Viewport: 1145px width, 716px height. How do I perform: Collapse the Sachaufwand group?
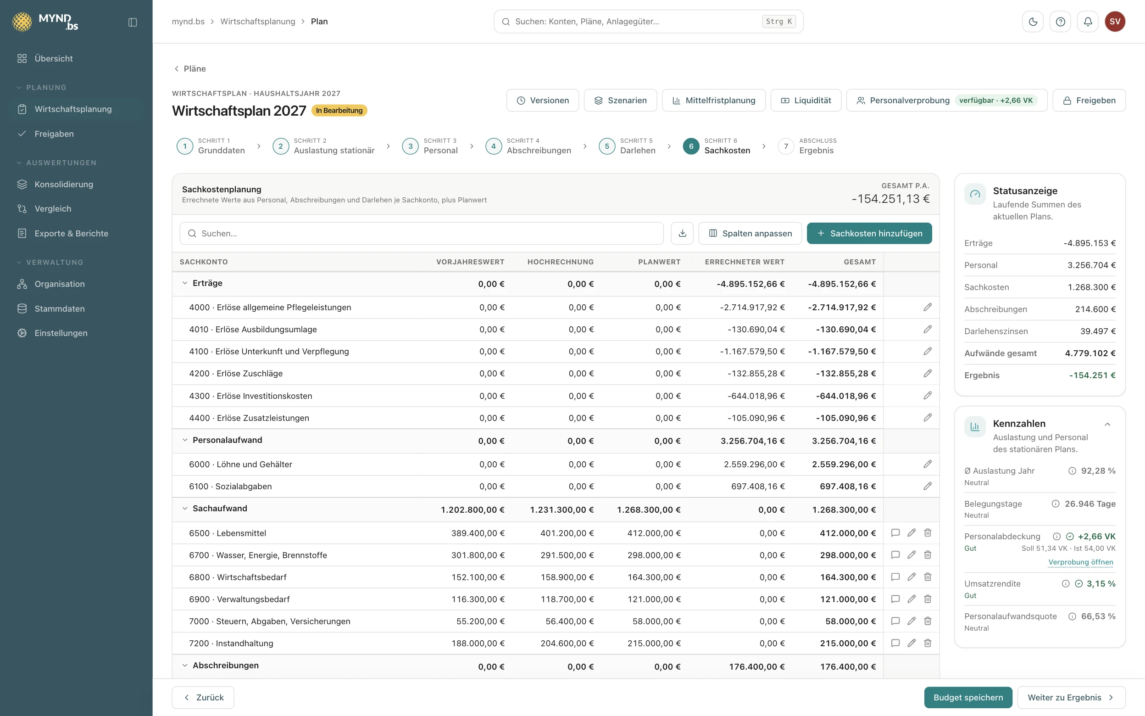coord(185,509)
